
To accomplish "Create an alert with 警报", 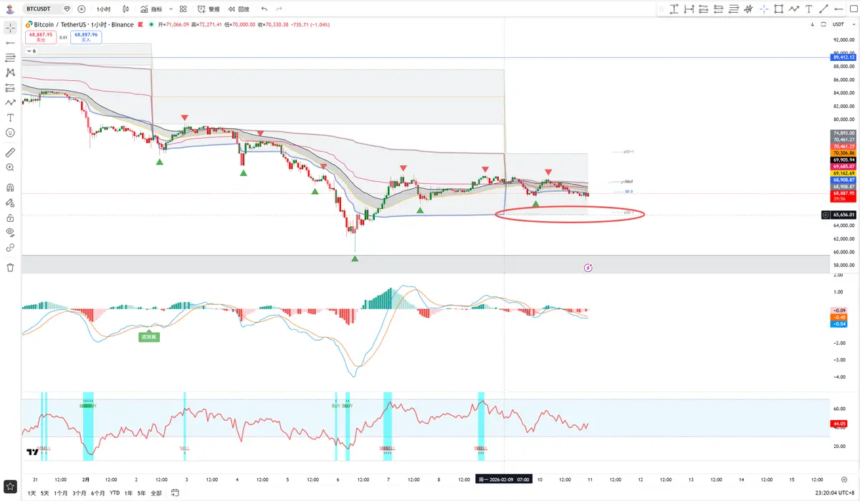I will coord(209,9).
